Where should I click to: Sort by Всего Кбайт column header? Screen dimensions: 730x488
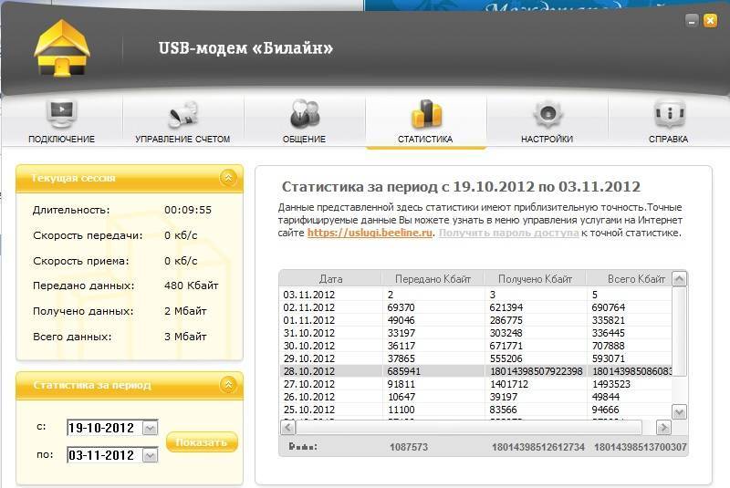[x=630, y=279]
